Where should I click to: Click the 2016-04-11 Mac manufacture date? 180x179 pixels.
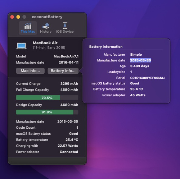(x=69, y=63)
